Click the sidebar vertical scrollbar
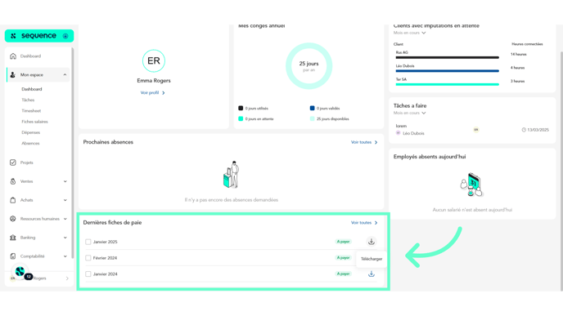This screenshot has width=563, height=316. tap(73, 152)
